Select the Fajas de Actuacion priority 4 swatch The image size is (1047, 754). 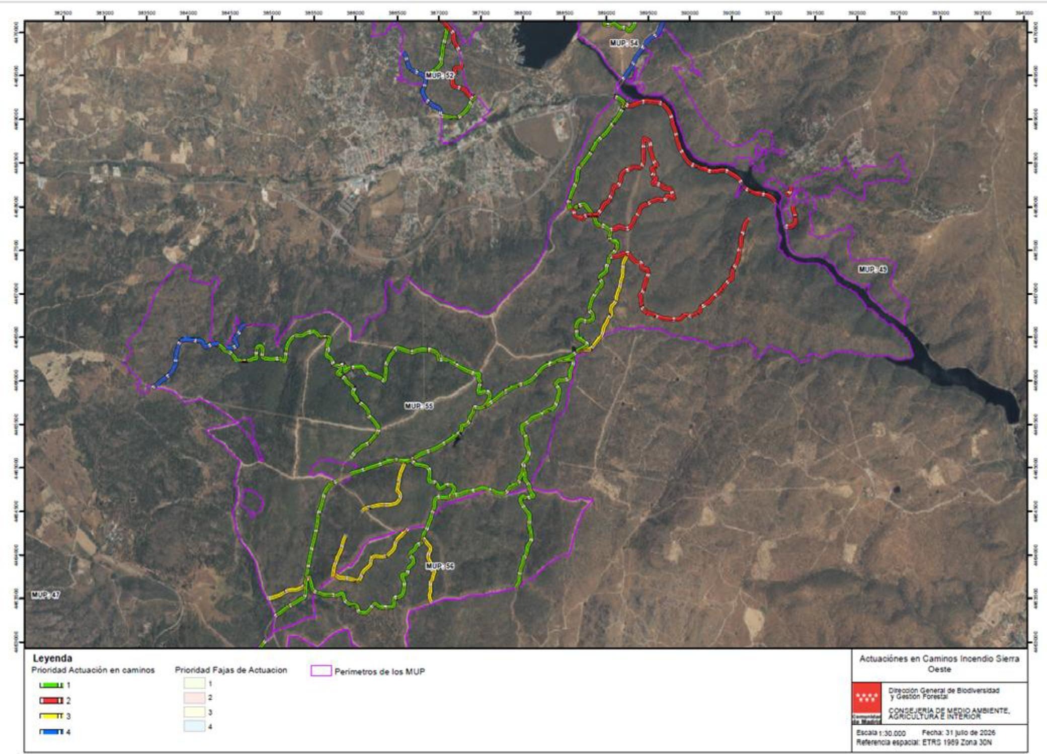[194, 726]
